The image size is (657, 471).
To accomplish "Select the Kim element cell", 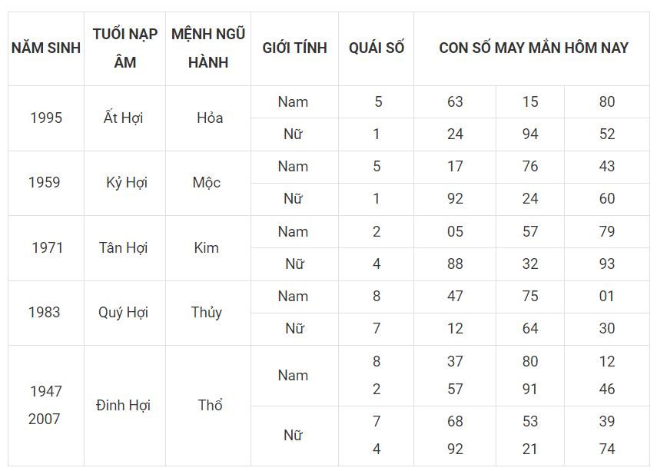I will click(x=208, y=248).
